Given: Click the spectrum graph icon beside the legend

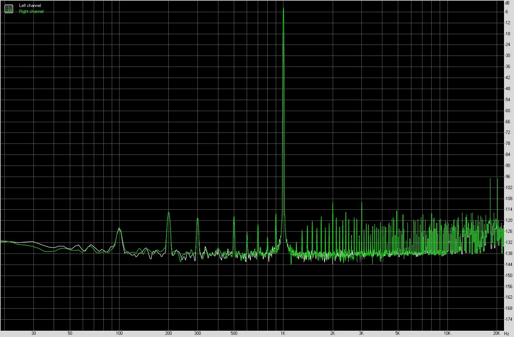Looking at the screenshot, I should click(9, 8).
